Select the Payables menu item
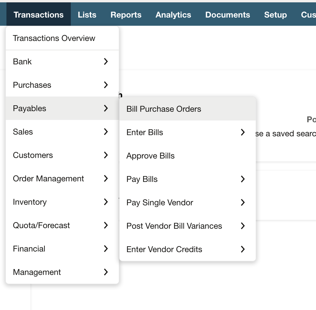This screenshot has height=310, width=316. [62, 108]
